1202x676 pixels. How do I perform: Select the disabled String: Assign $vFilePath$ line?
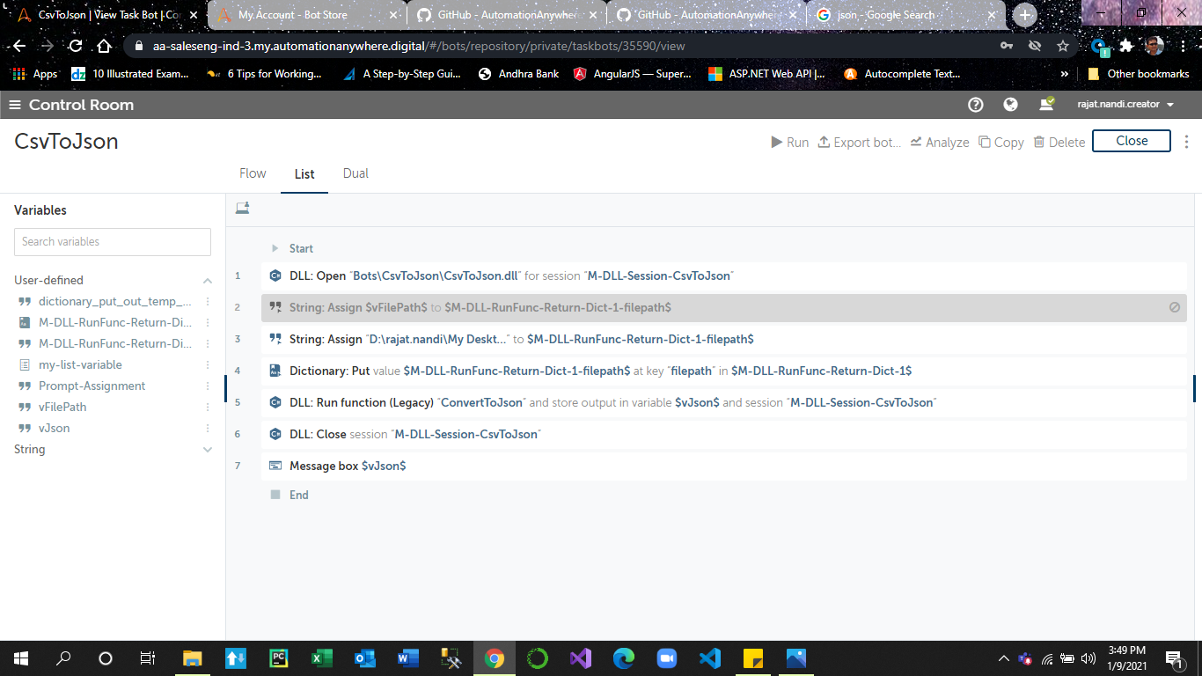click(724, 307)
